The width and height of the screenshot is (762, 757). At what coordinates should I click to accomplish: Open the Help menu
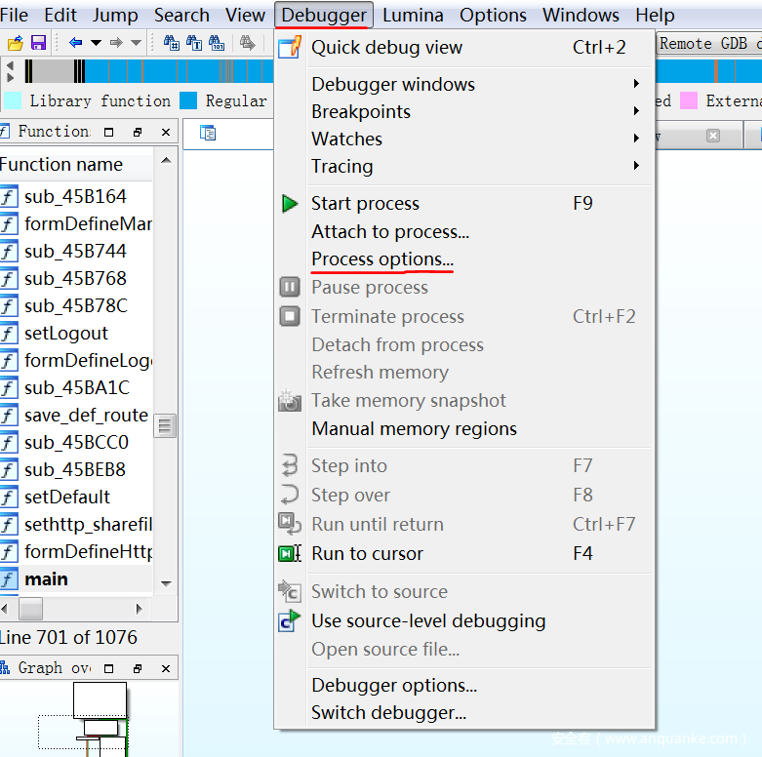tap(655, 15)
